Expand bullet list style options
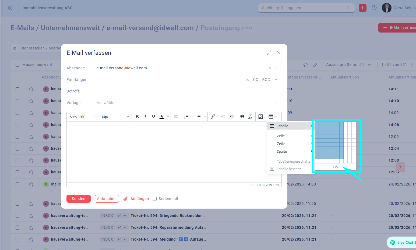 click(205, 117)
